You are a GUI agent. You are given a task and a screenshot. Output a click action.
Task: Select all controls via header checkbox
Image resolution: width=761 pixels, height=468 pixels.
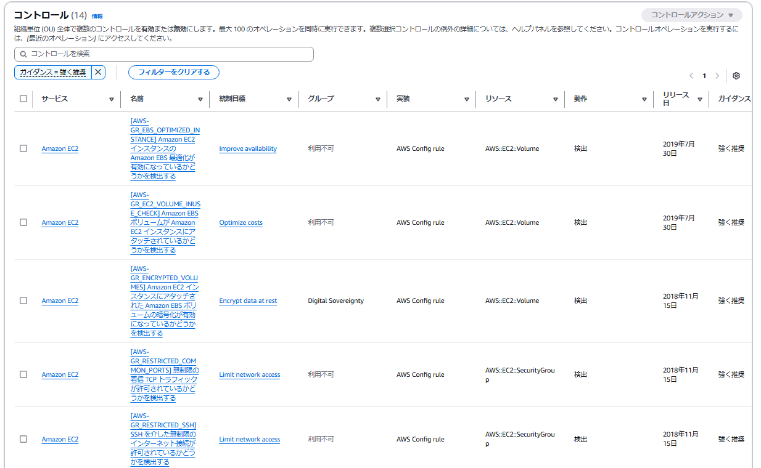click(x=23, y=98)
